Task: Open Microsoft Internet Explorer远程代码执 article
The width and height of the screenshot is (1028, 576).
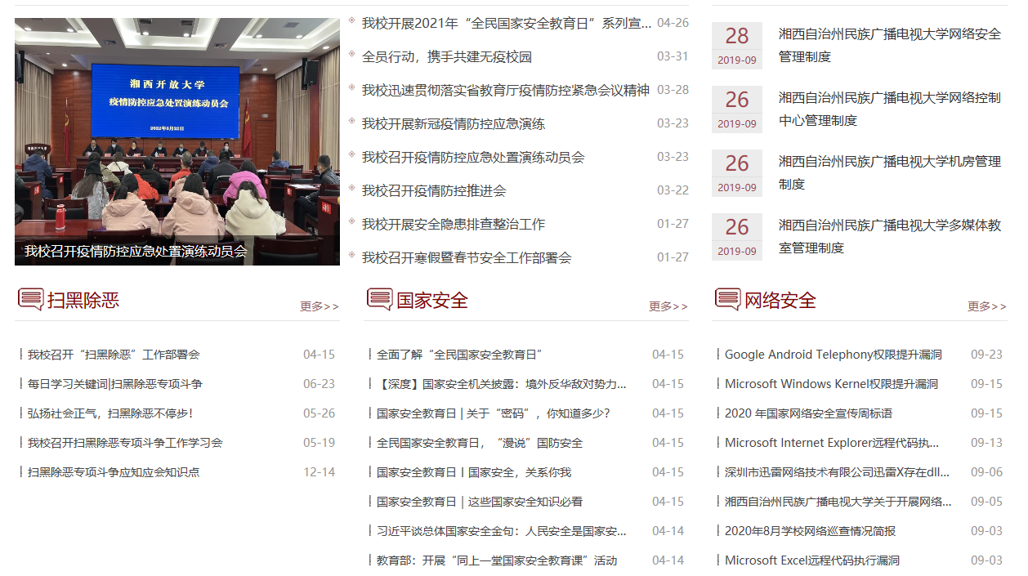Action: [832, 443]
